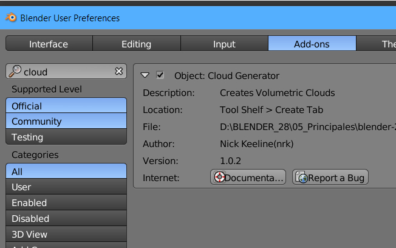This screenshot has height=248, width=396.
Task: Click the Report a Bug globe icon
Action: tap(301, 177)
